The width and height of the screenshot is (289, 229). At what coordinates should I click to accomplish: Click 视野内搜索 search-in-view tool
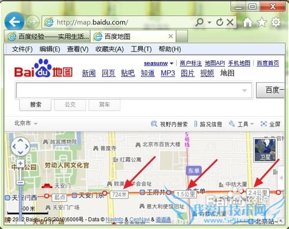point(169,124)
